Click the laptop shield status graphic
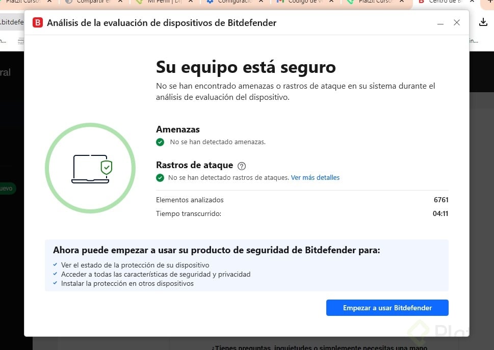This screenshot has width=494, height=350. pos(90,168)
